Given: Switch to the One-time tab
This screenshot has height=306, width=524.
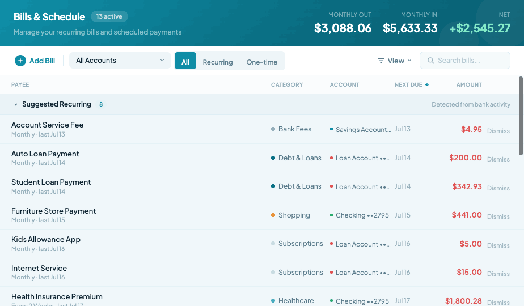Looking at the screenshot, I should (x=261, y=62).
